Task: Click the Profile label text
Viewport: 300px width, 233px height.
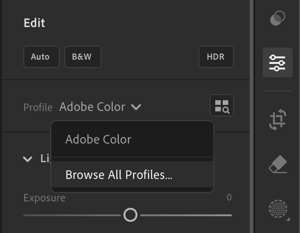Action: [38, 107]
